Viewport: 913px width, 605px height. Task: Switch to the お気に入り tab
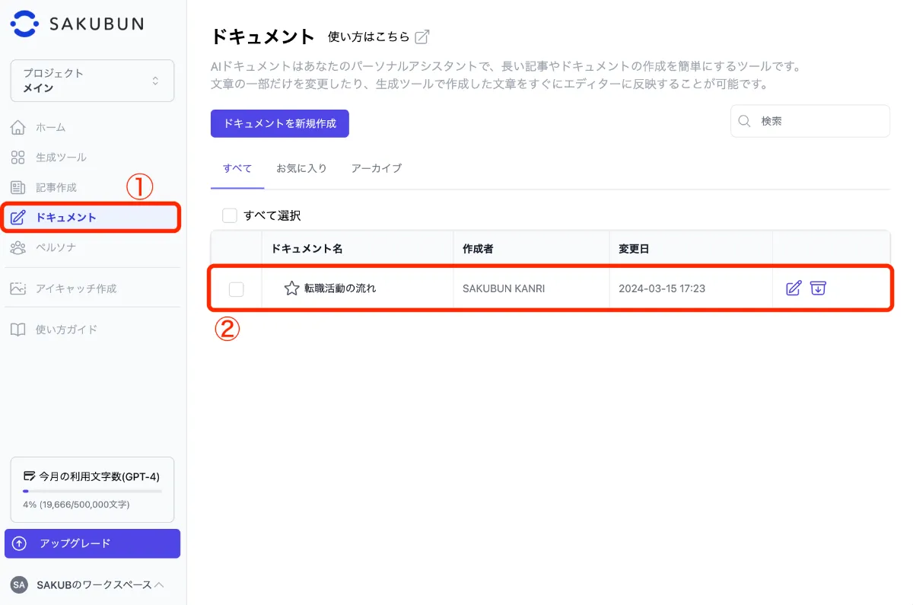click(301, 168)
